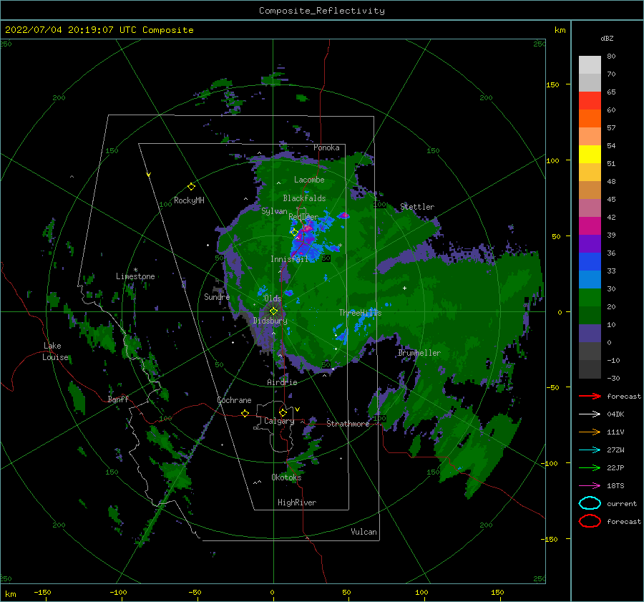Click the Ponoka town label
The width and height of the screenshot is (644, 602).
[326, 147]
